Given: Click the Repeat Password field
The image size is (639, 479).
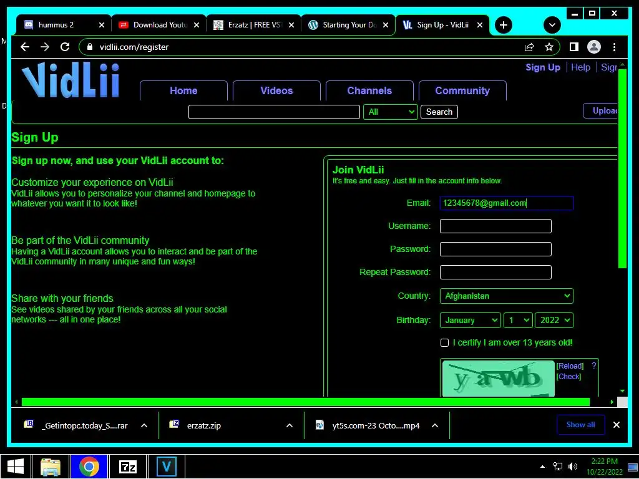Looking at the screenshot, I should click(x=495, y=272).
